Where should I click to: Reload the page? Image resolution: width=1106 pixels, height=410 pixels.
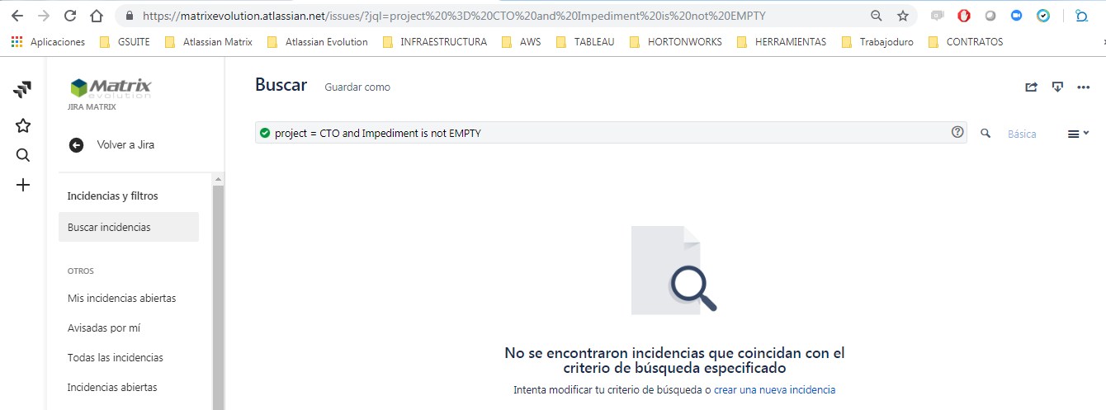70,16
